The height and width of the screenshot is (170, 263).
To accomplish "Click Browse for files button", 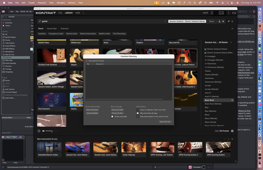I will [x=117, y=113].
